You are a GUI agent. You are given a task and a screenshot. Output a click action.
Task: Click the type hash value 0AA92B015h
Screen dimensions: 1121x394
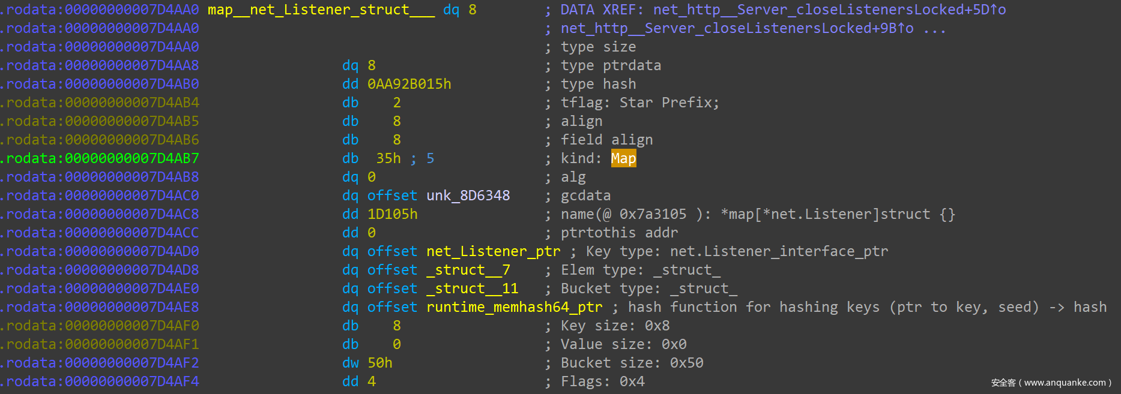(x=409, y=84)
